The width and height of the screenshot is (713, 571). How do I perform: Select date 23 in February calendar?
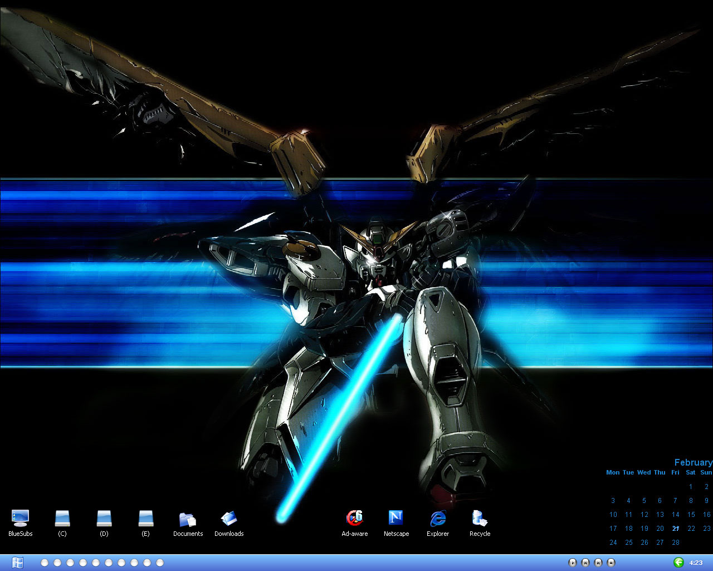[x=706, y=529]
